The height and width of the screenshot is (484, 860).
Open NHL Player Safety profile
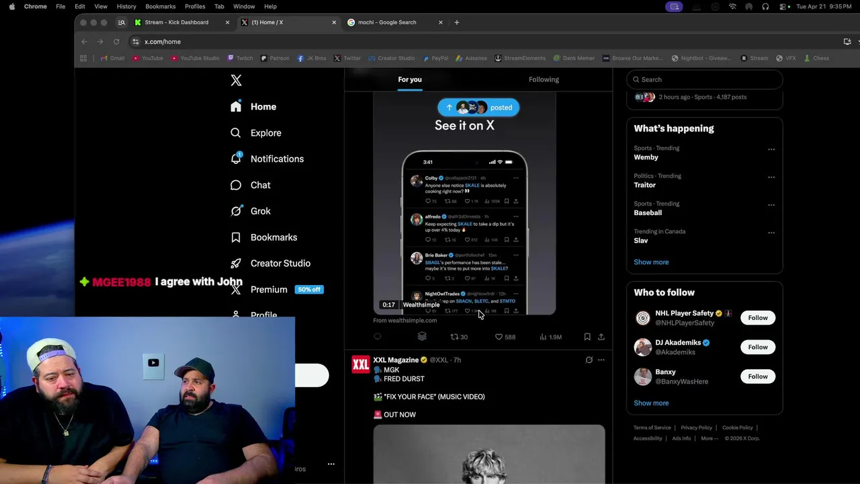point(684,313)
